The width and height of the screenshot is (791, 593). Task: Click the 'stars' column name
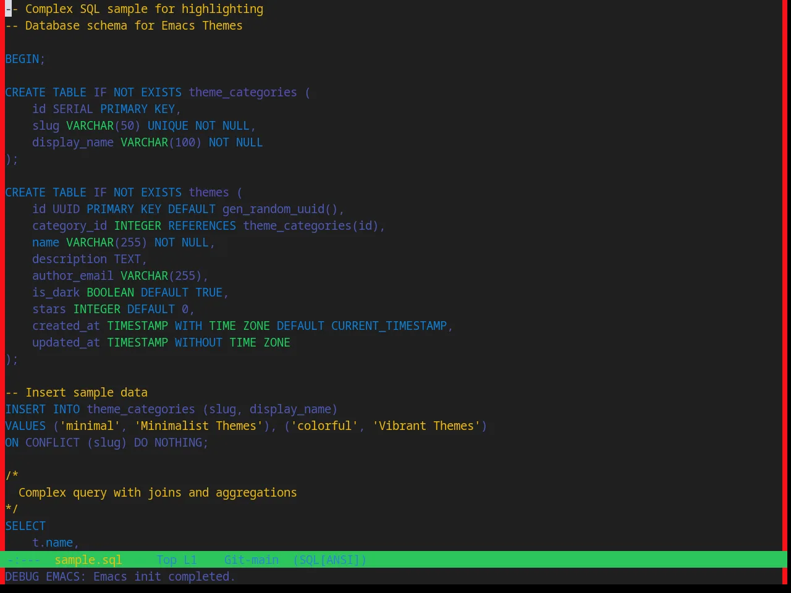click(x=49, y=309)
